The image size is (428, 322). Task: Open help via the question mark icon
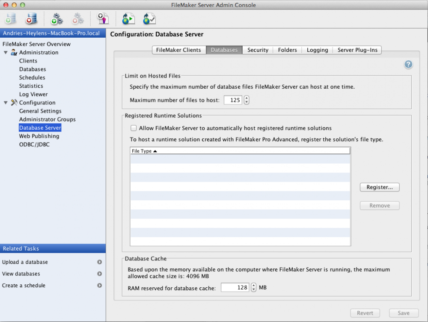tap(408, 64)
